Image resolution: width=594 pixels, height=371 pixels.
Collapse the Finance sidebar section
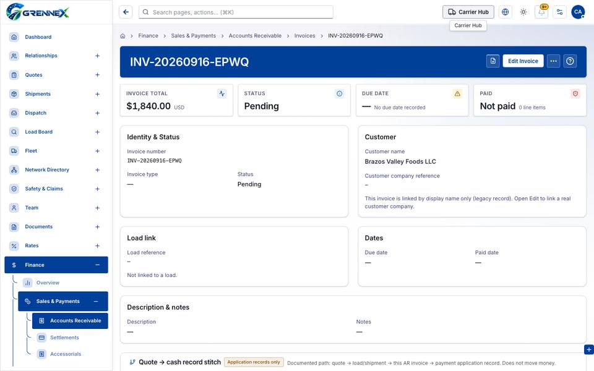tap(97, 265)
